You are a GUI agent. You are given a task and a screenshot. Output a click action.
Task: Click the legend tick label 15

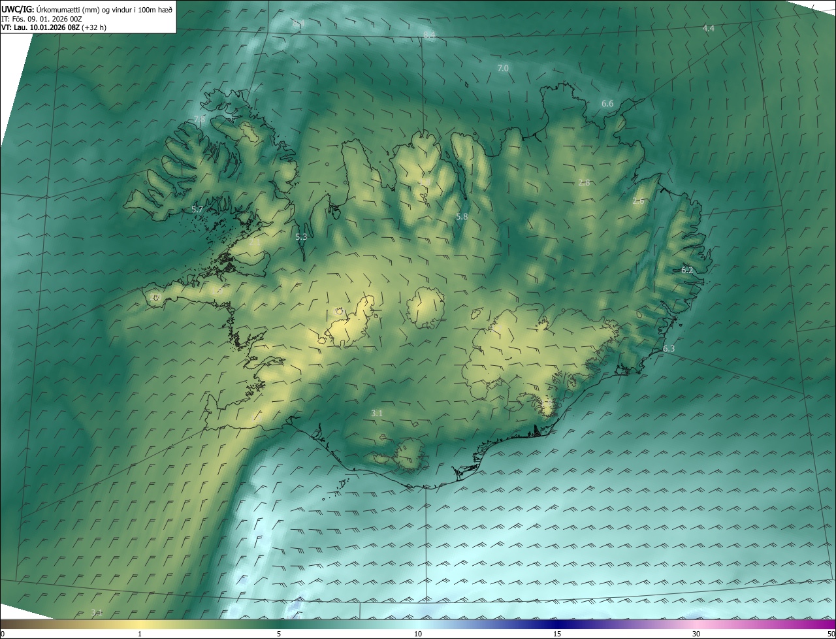pyautogui.click(x=557, y=634)
